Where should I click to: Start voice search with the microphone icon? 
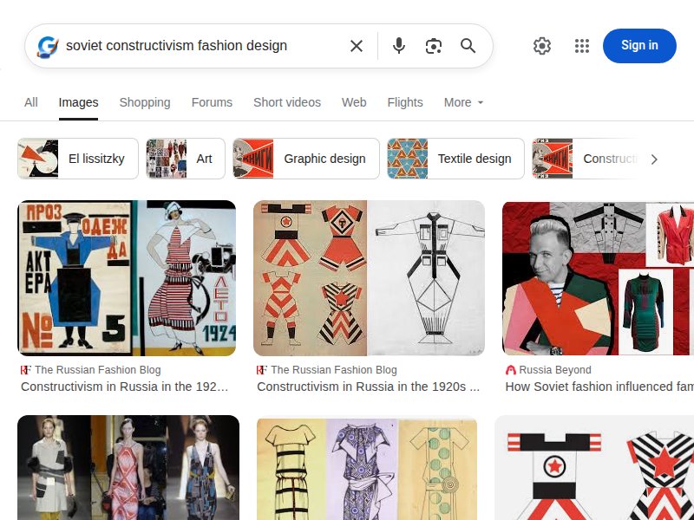click(399, 46)
